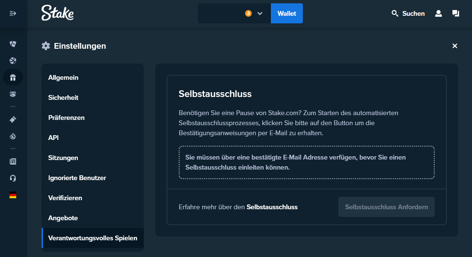Open the bold Selbstausschluss info link
The width and height of the screenshot is (472, 257).
pos(272,207)
